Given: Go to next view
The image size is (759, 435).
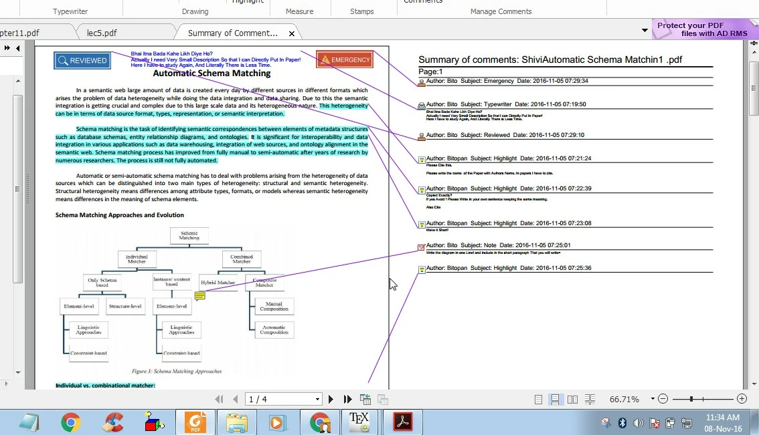Looking at the screenshot, I should pyautogui.click(x=383, y=399).
